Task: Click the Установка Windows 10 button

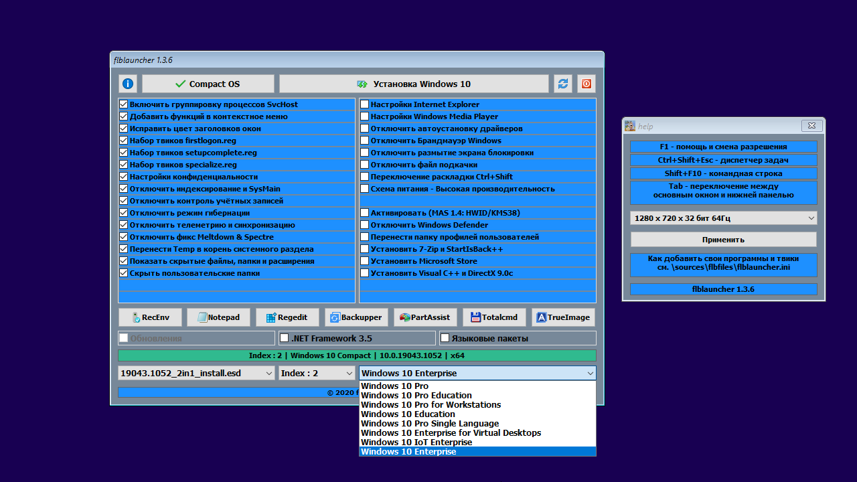Action: tap(414, 84)
